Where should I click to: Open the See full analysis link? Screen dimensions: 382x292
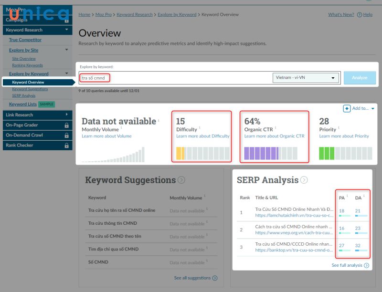pyautogui.click(x=347, y=265)
